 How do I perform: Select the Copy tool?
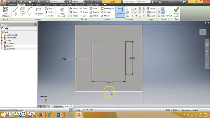pos(73,12)
